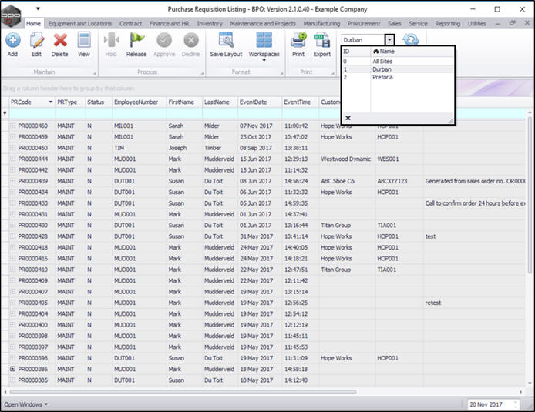Click the refresh icon beside site selector

[x=411, y=39]
